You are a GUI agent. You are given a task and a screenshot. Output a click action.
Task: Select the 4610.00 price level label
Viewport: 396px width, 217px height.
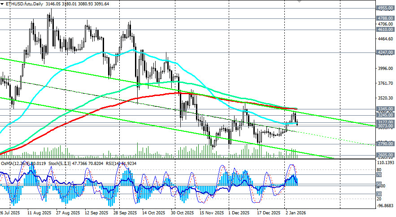click(x=385, y=30)
